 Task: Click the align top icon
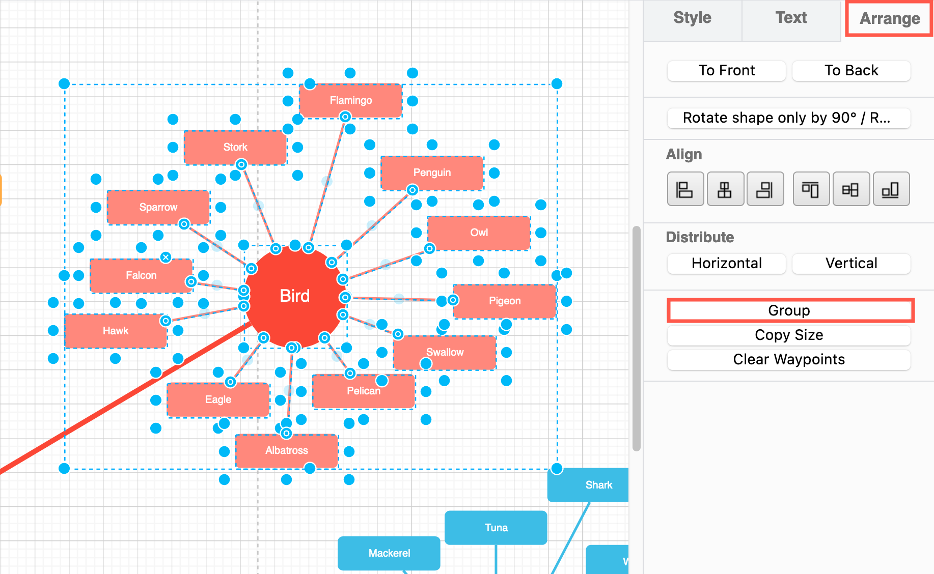811,189
